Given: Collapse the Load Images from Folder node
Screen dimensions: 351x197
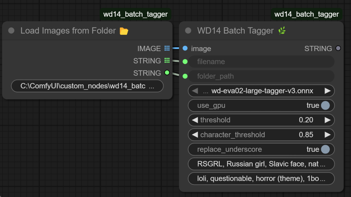Looking at the screenshot, I should pyautogui.click(x=11, y=31).
